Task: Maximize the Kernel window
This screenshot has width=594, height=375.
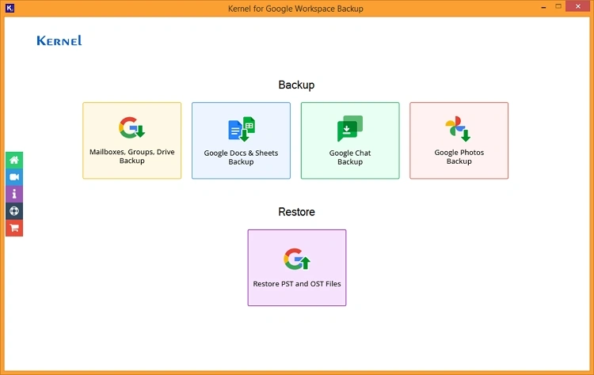Action: (558, 6)
